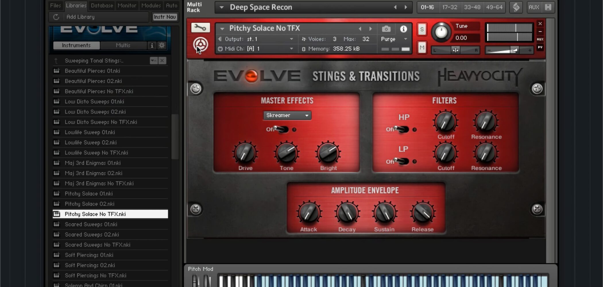
Task: Mute the Pitchy Solace instrument
Action: pos(422,48)
